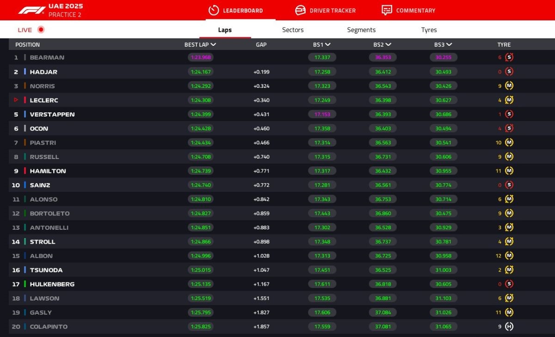Click Bearman's soft tyre icon
This screenshot has height=337, width=555.
click(x=509, y=57)
